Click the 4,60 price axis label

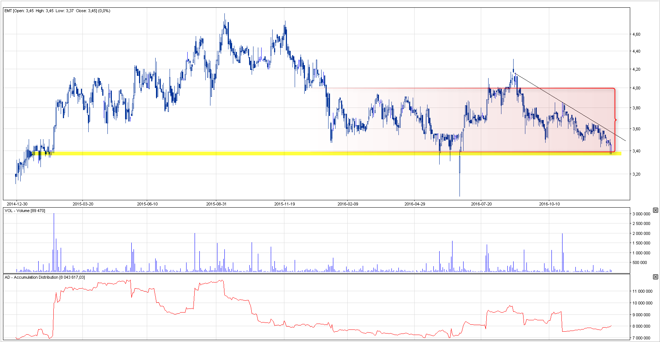[636, 34]
